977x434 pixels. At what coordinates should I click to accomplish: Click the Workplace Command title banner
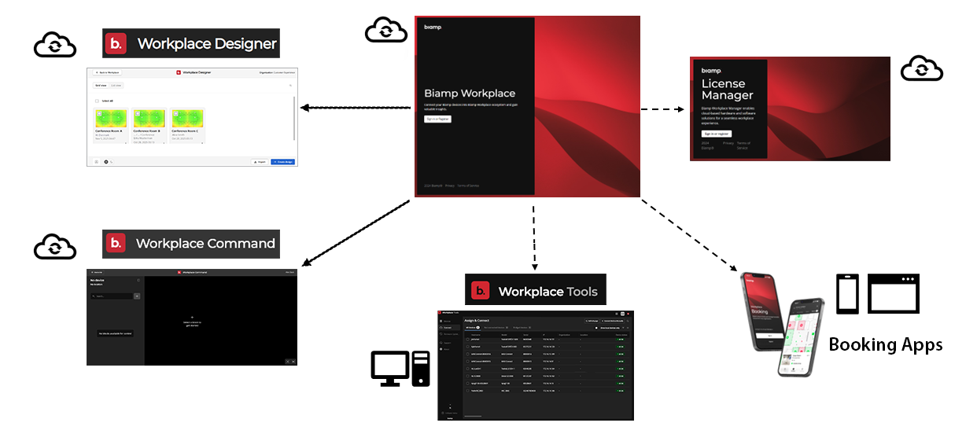[191, 243]
